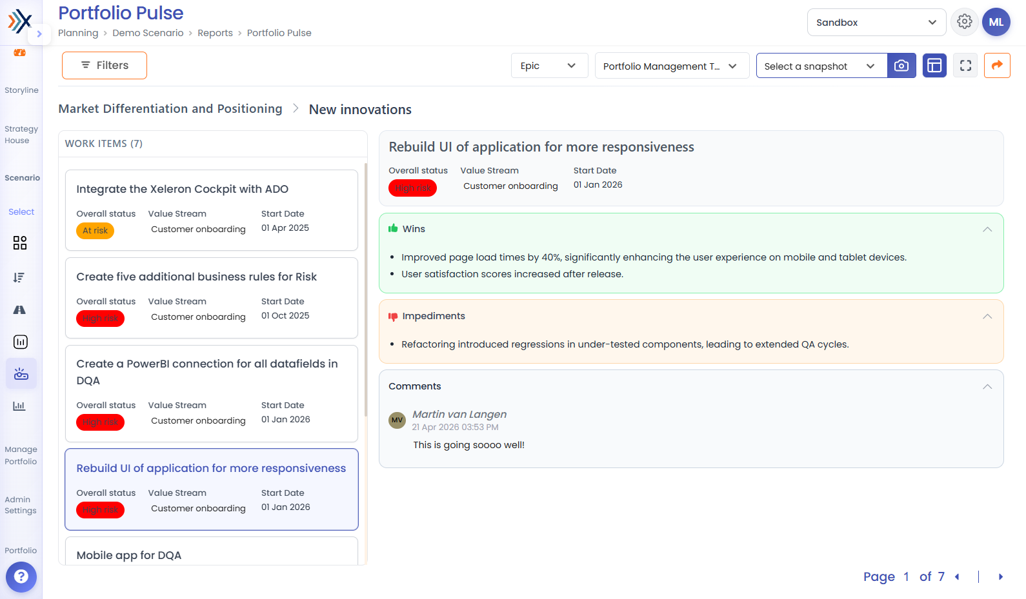Open the Portfolio Management dropdown
The image size is (1026, 599).
pyautogui.click(x=672, y=66)
